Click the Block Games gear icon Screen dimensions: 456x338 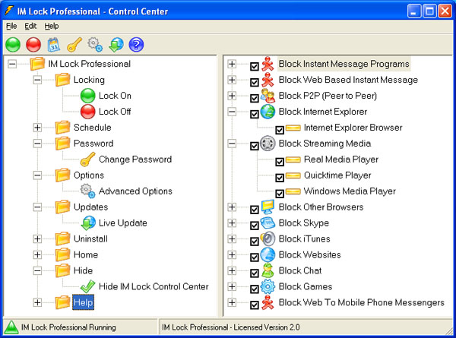(x=268, y=286)
